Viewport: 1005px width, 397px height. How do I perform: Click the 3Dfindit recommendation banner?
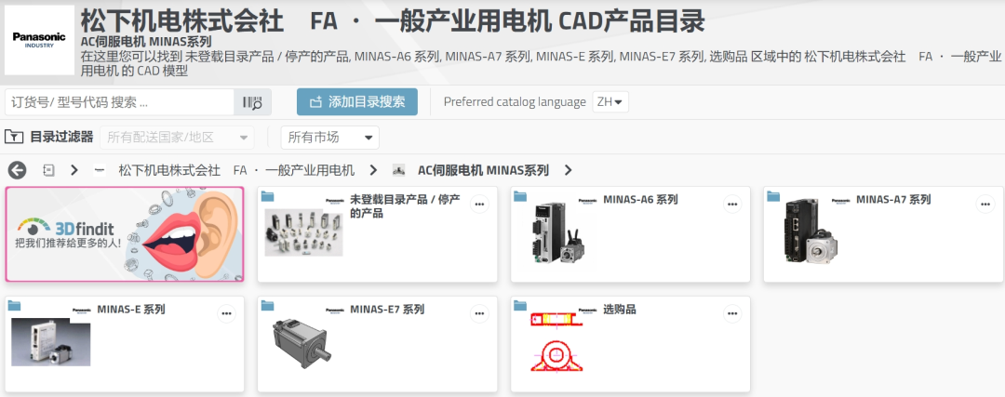click(125, 234)
